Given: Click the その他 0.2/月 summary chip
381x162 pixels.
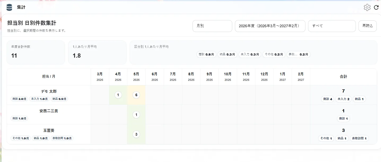Looking at the screenshot, I should point(274,54).
